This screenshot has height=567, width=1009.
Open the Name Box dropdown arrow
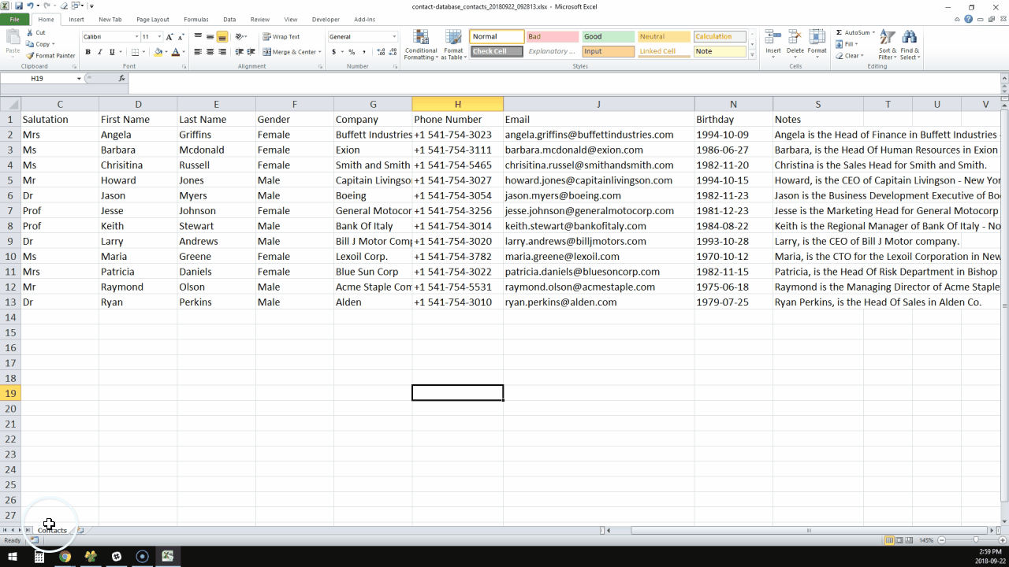[x=79, y=79]
